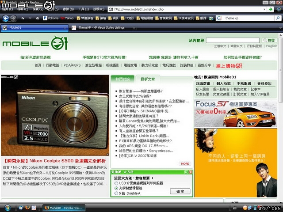Viewport: 283px width, 212px height.
Task: Expand the 翻譯 bookmark folder
Action: 201,18
